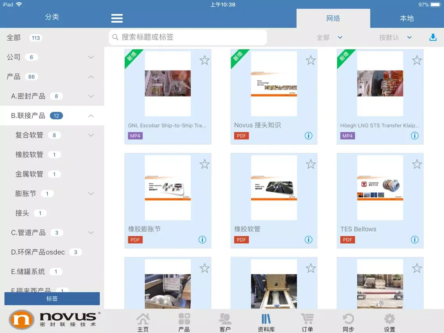The image size is (444, 333).
Task: Open 客户 customers icon
Action: point(225,322)
